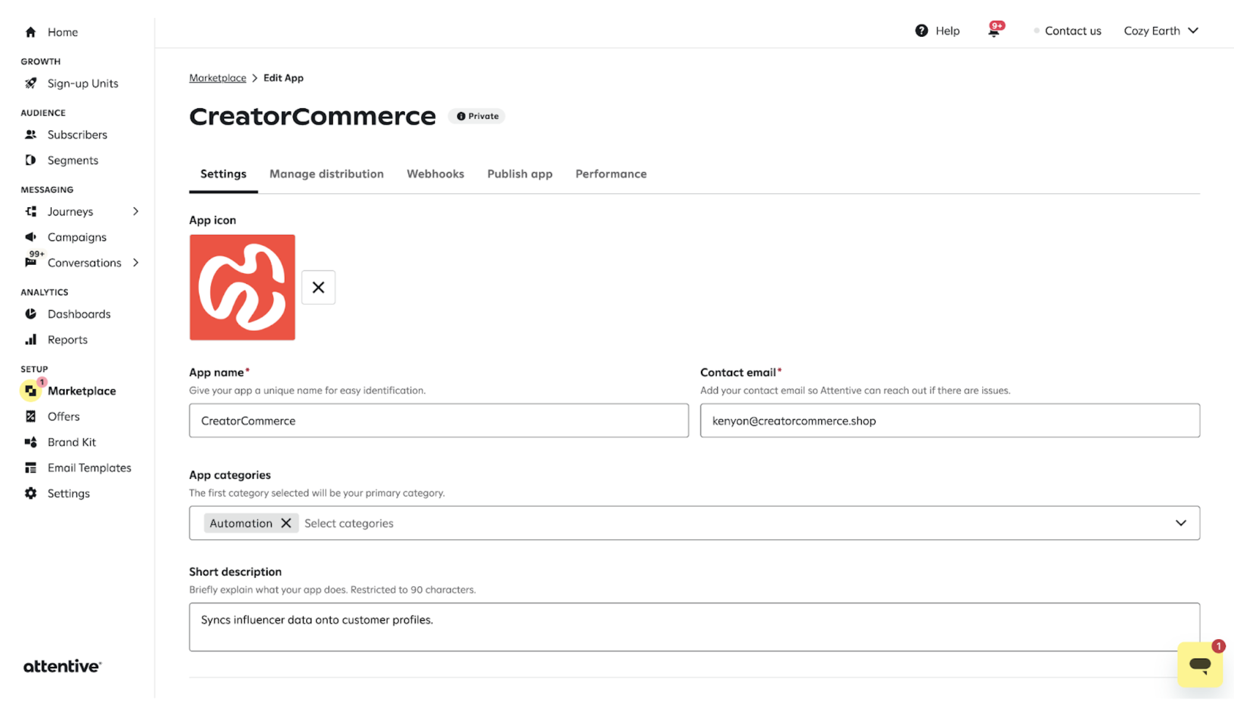Open the App categories dropdown arrow
The width and height of the screenshot is (1234, 707).
coord(1180,523)
